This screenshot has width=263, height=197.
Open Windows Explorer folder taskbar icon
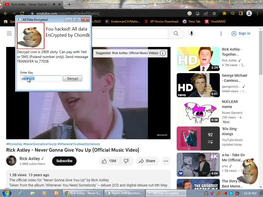coord(33,193)
